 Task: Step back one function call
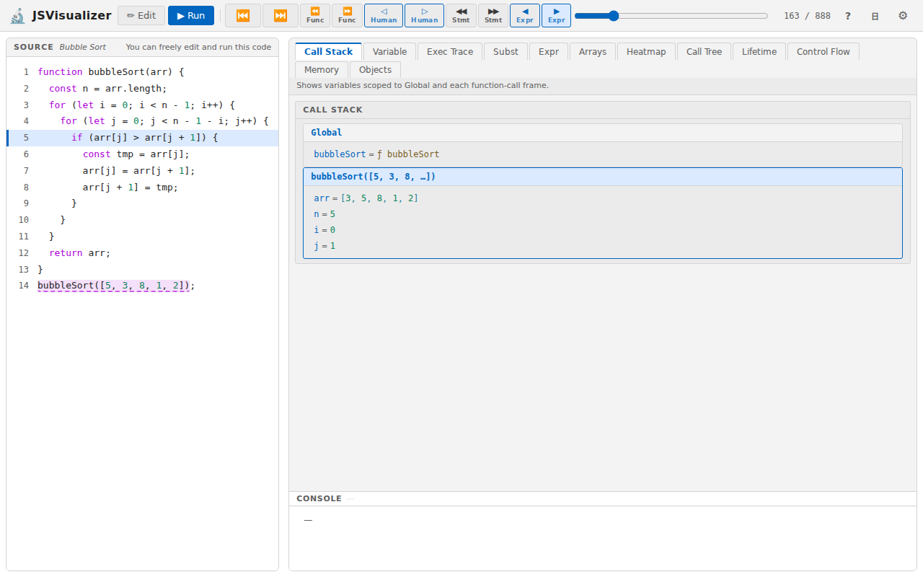pos(315,16)
